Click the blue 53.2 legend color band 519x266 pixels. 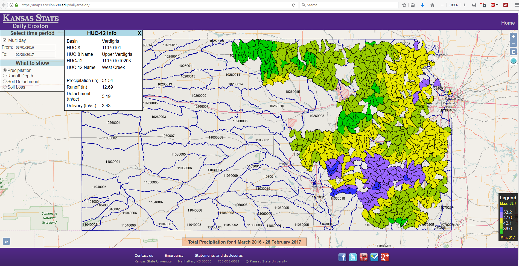click(x=501, y=210)
